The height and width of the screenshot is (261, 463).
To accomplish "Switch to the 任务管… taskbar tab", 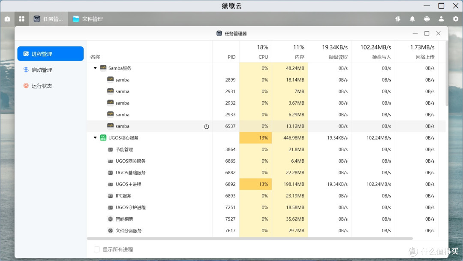I will pos(48,19).
